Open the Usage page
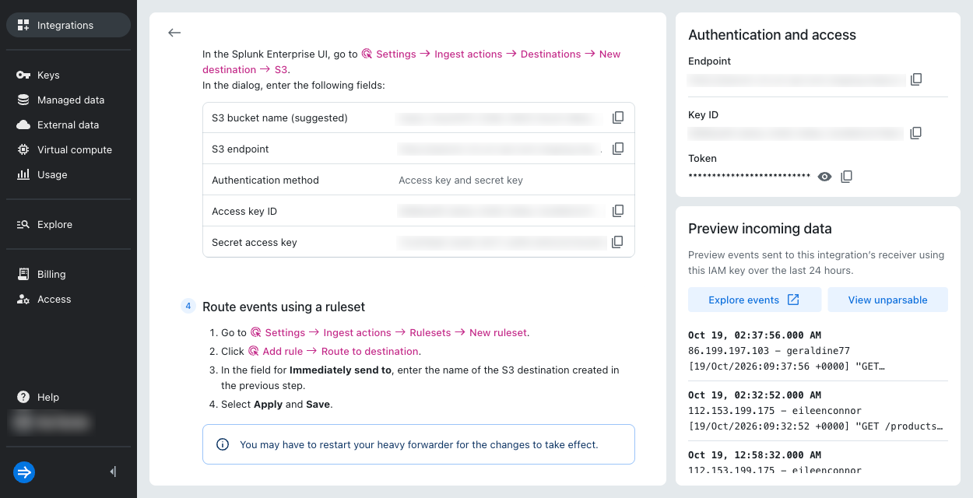 click(68, 174)
